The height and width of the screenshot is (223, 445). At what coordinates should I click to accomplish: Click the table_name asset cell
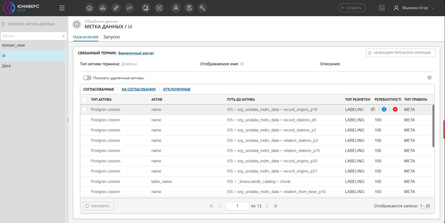[162, 181]
